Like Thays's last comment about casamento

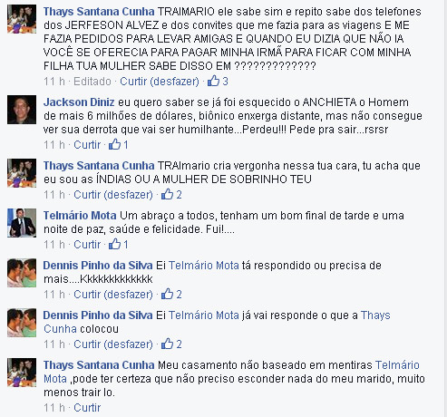point(87,408)
